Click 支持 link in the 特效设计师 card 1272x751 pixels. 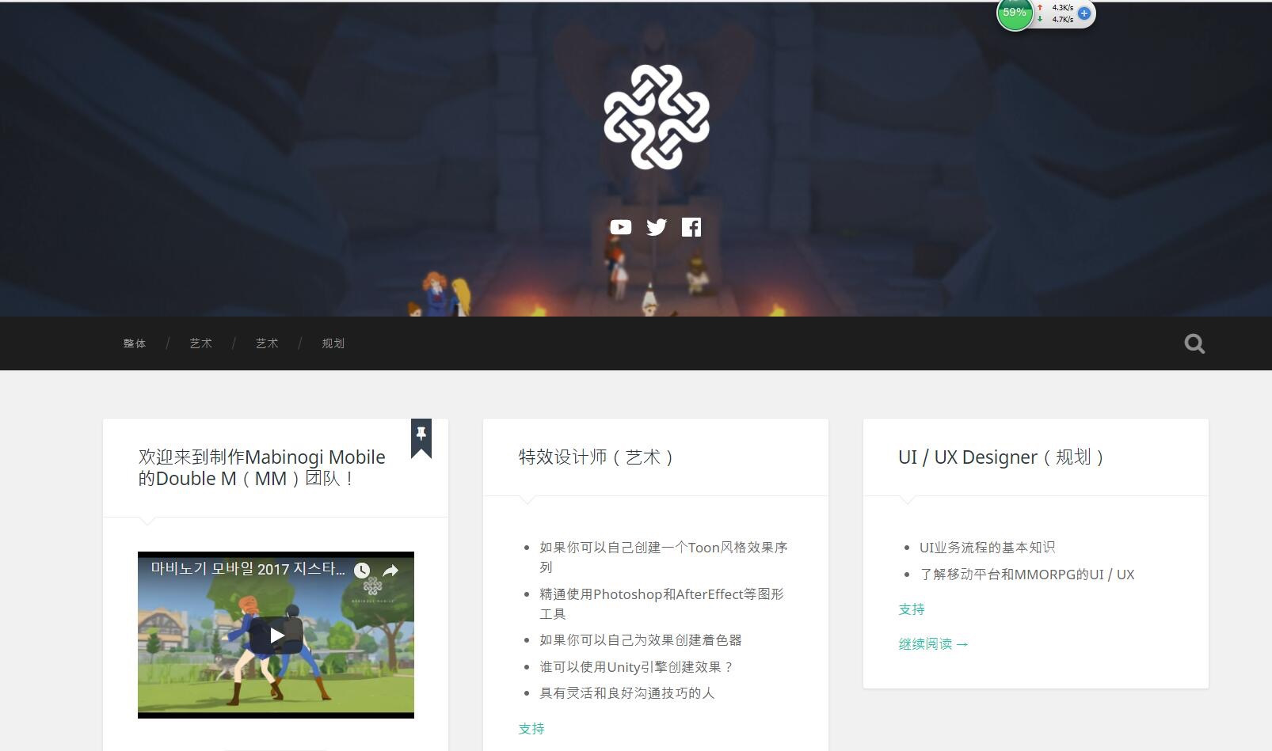[531, 729]
